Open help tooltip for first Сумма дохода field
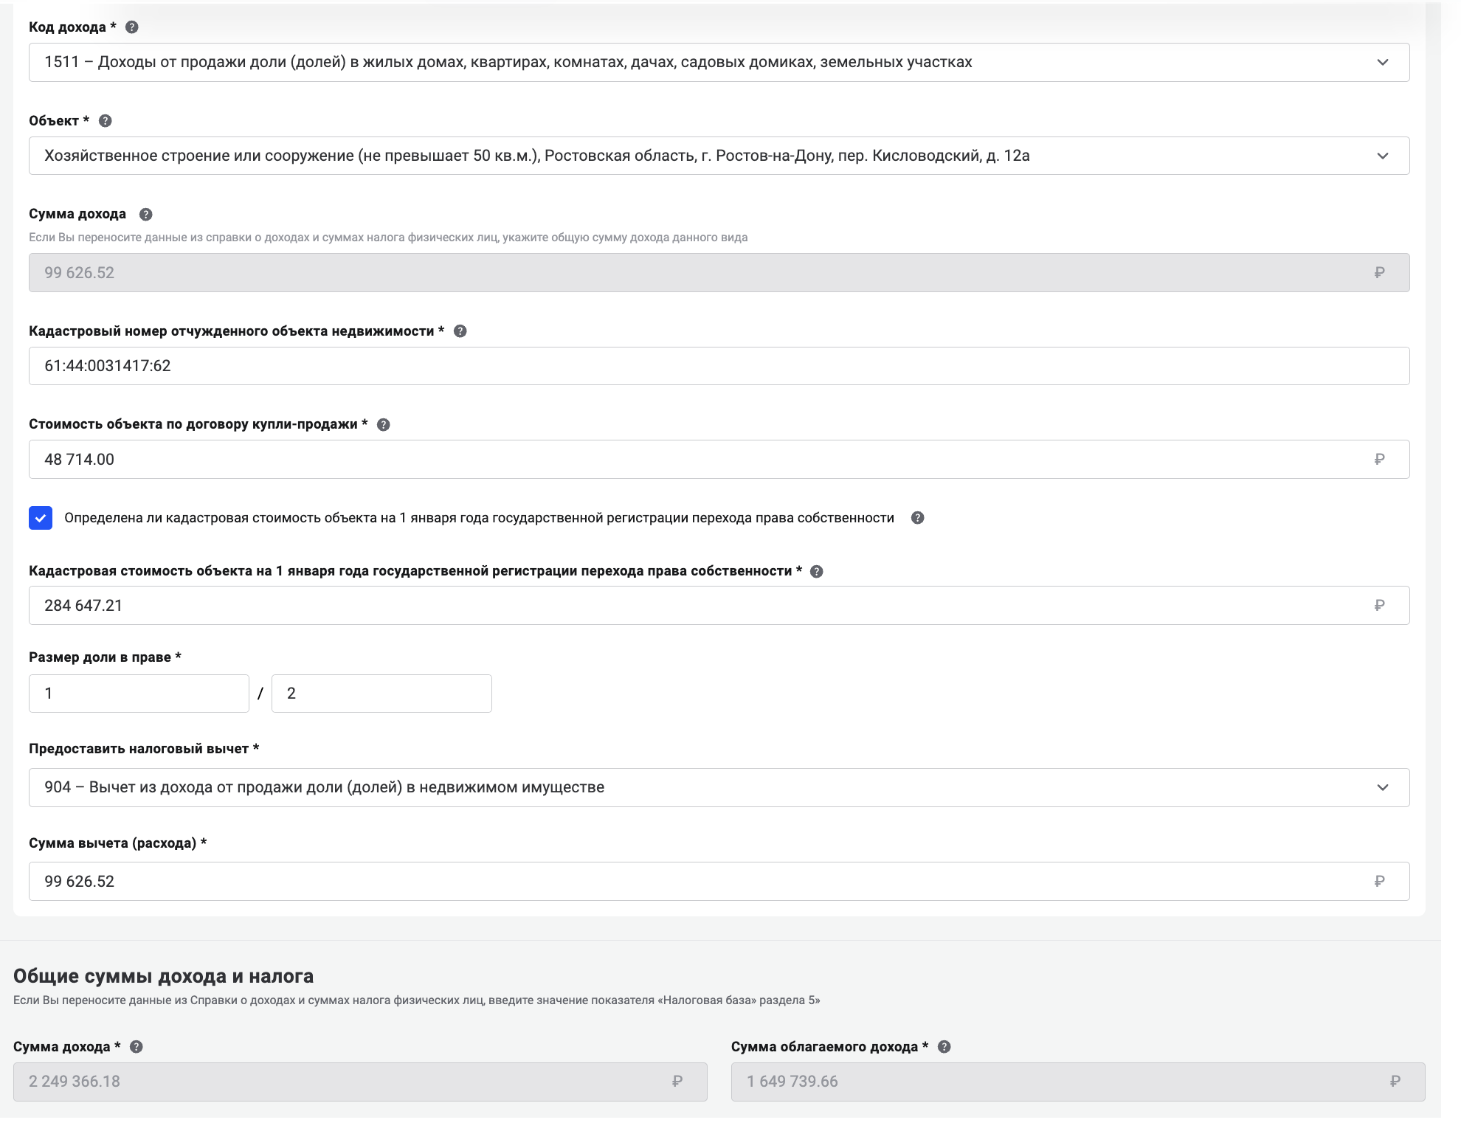Viewport: 1461px width, 1148px height. tap(146, 215)
